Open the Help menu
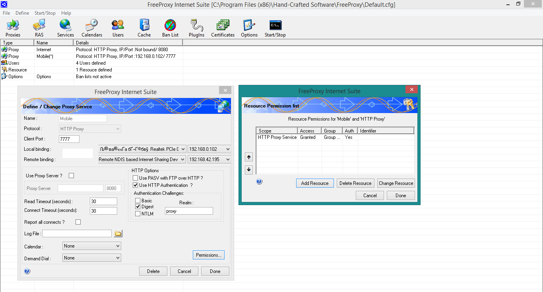The width and height of the screenshot is (543, 292). point(66,13)
